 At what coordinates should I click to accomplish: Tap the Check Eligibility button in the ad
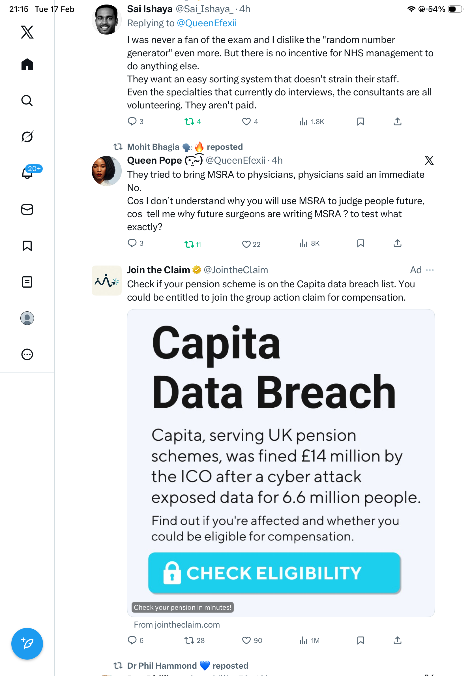pos(274,573)
